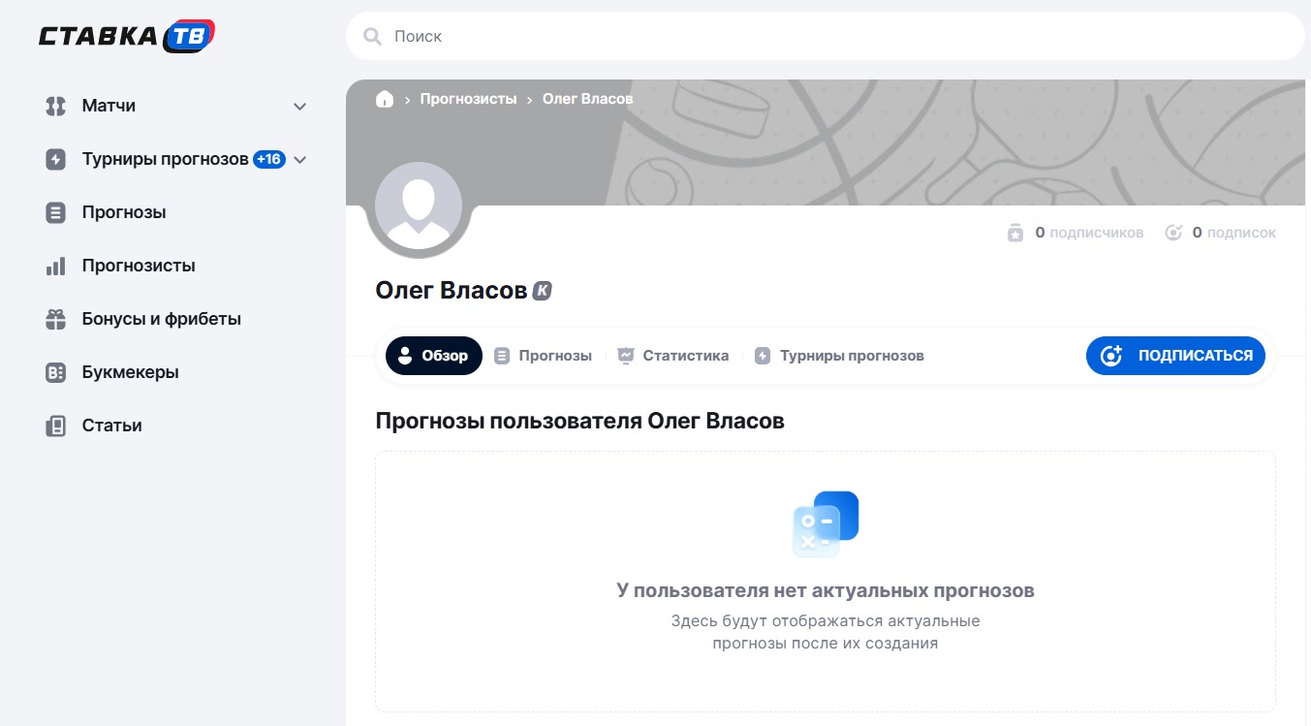Click the Матчи sidebar icon

[54, 106]
